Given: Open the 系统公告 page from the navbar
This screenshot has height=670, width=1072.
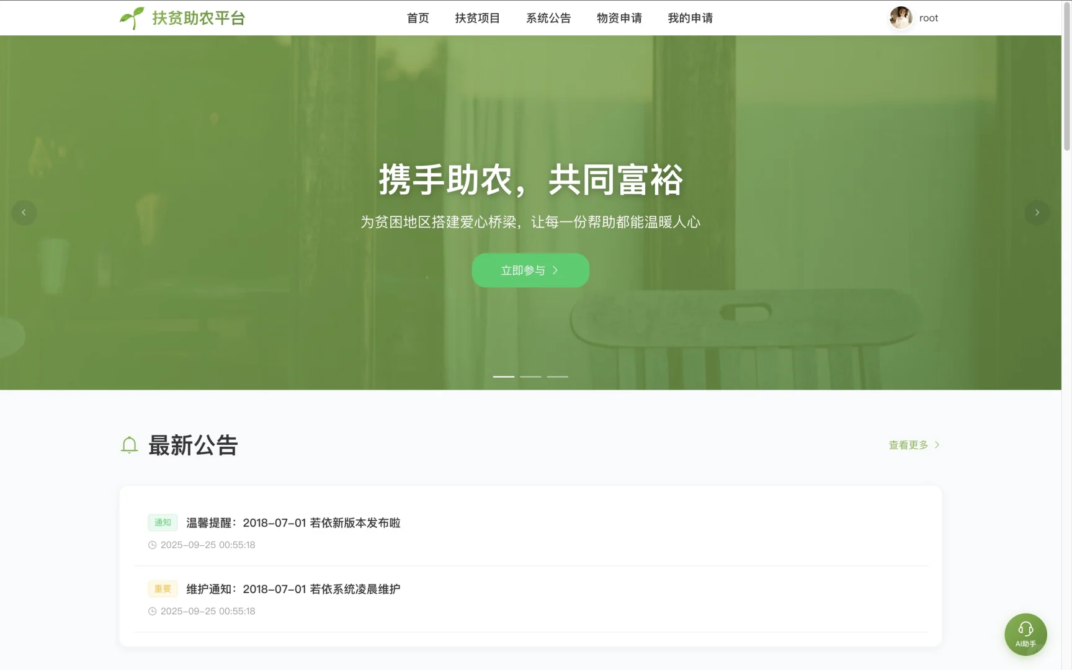Looking at the screenshot, I should [548, 18].
